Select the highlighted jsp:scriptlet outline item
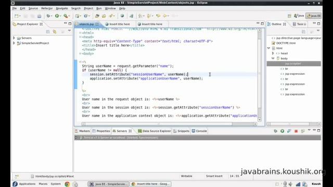The image size is (333, 187). click(x=293, y=63)
